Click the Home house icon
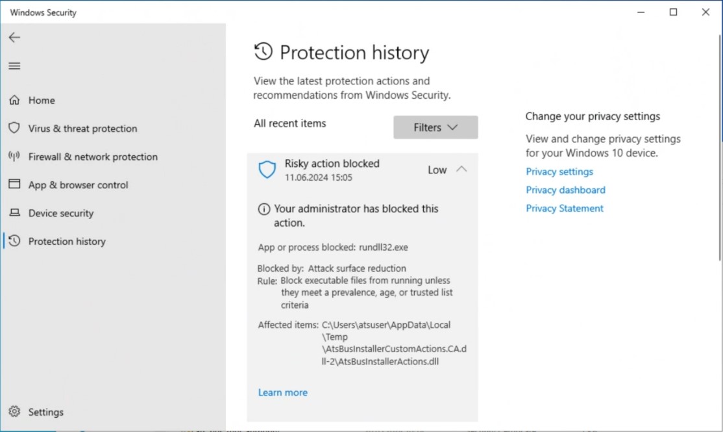 (x=14, y=100)
